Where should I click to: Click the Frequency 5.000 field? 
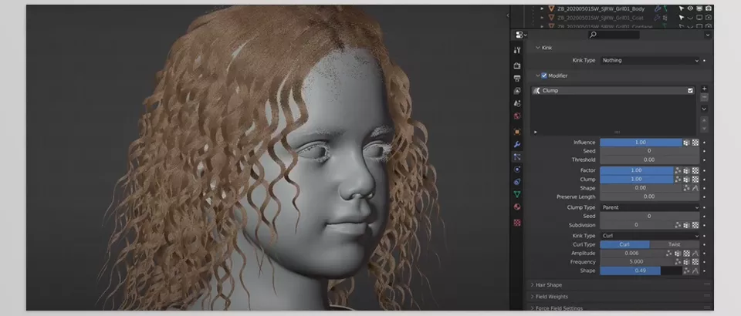point(637,262)
